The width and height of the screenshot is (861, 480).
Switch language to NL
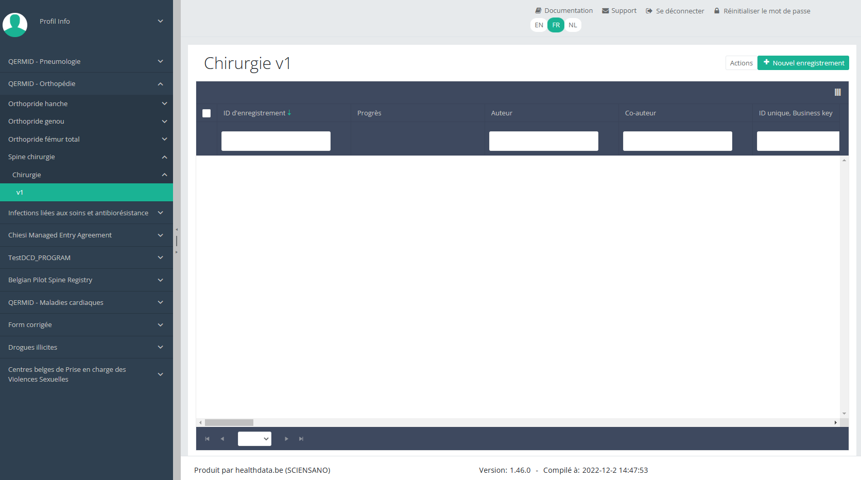pyautogui.click(x=573, y=25)
